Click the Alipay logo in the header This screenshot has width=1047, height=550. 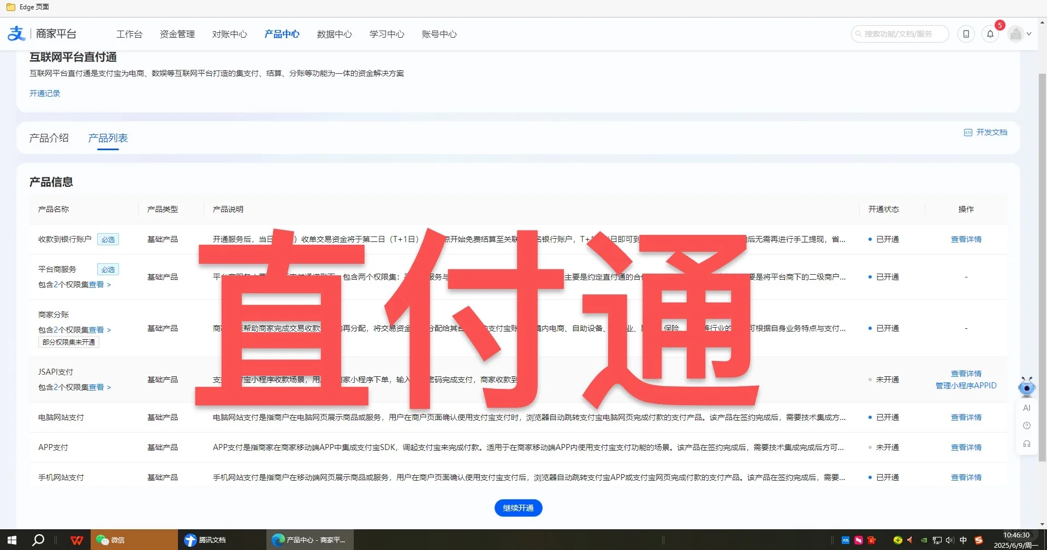coord(16,34)
